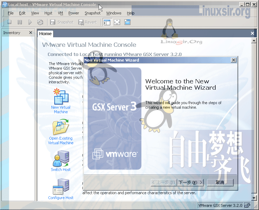Maximize the VMware console window

[248, 4]
